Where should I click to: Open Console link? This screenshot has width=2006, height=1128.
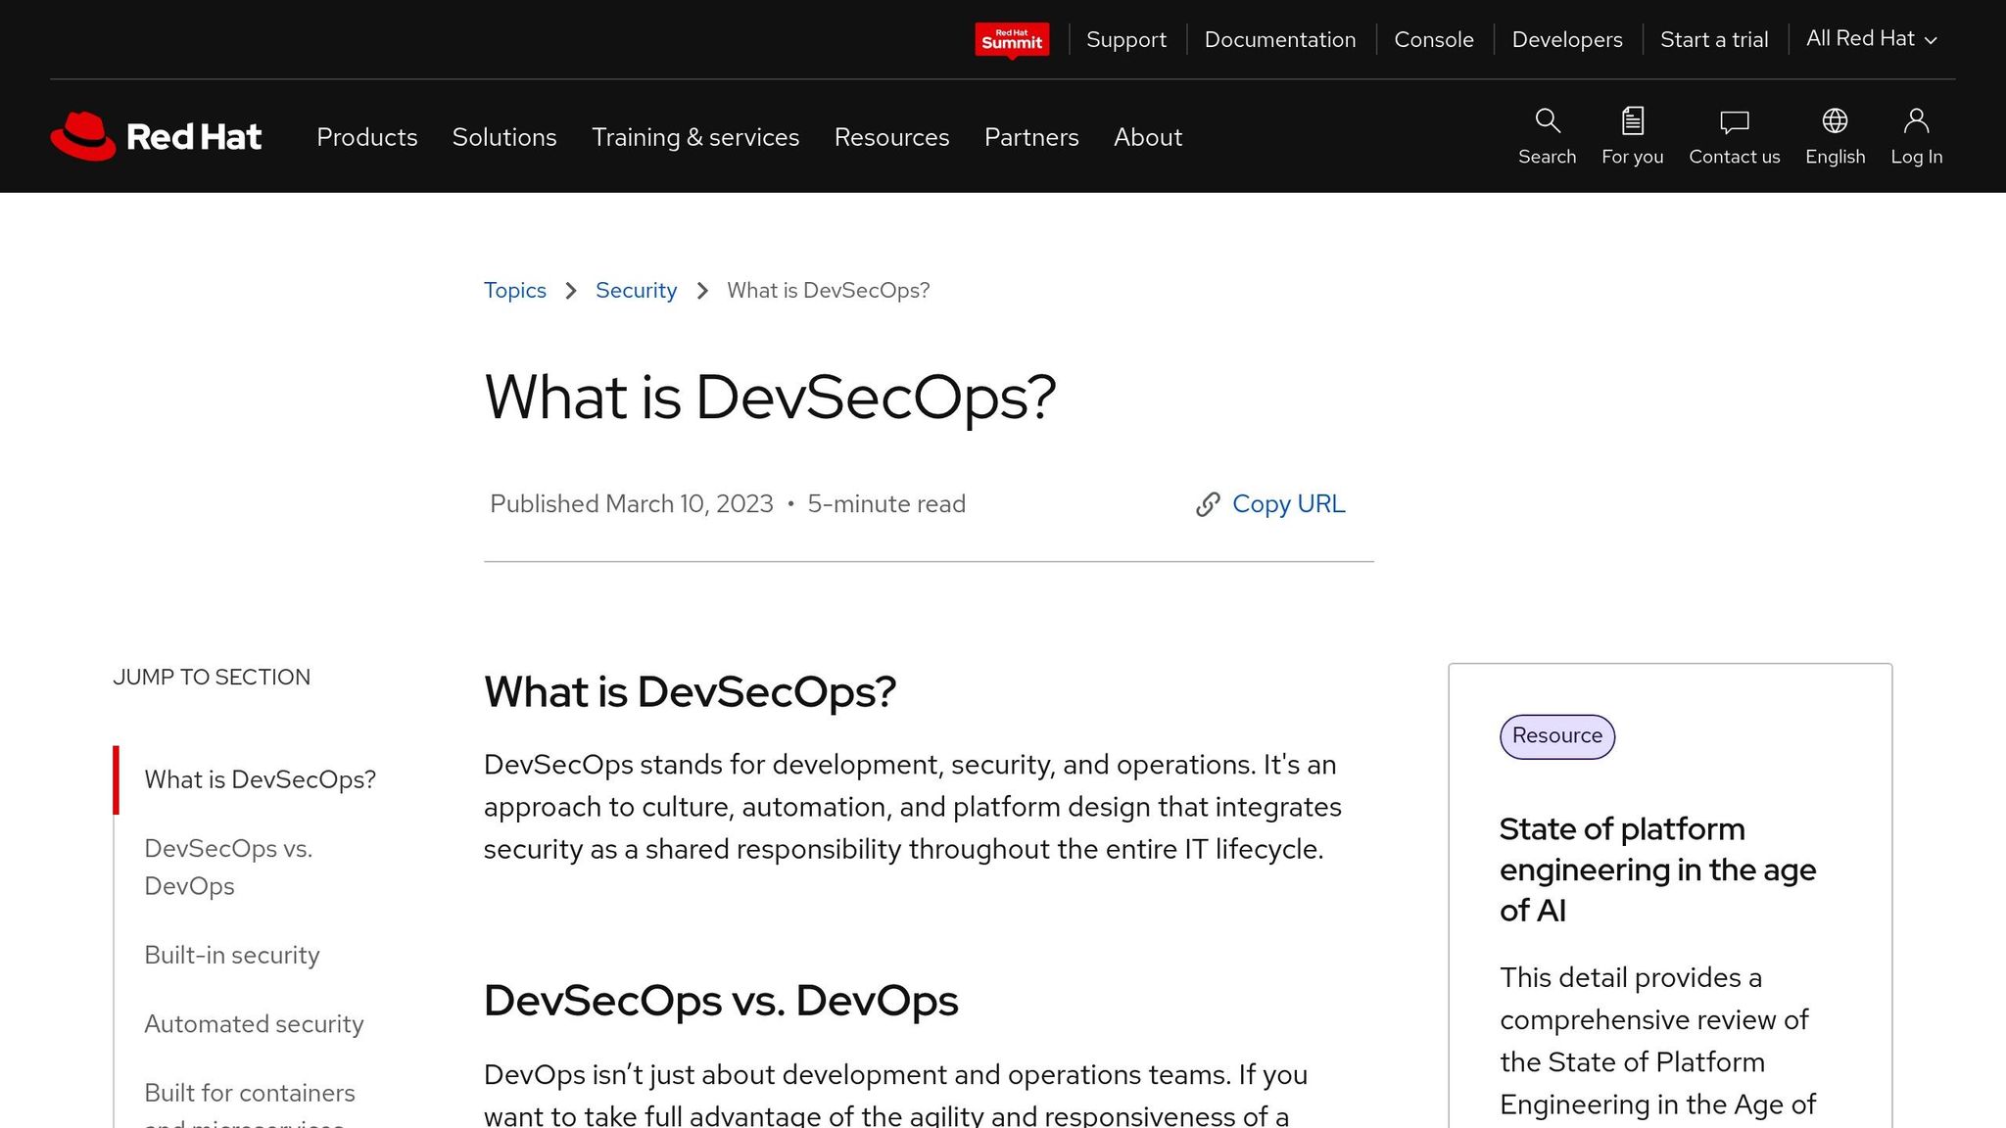[1434, 39]
